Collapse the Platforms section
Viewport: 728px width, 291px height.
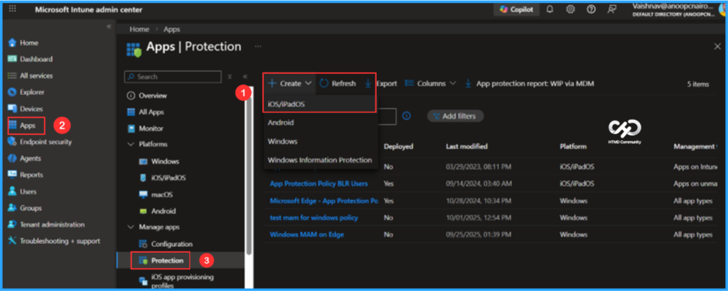point(130,145)
